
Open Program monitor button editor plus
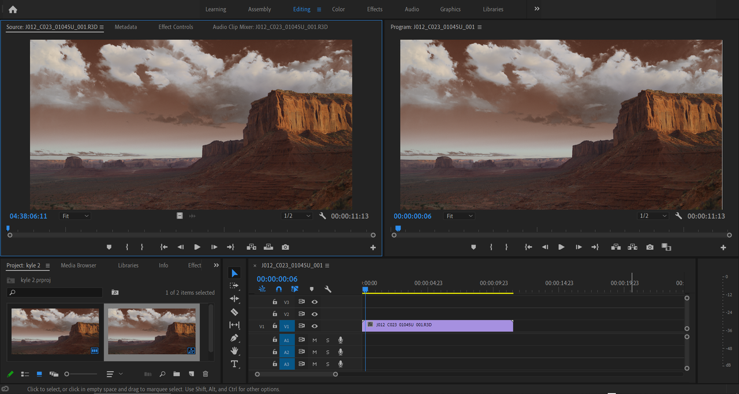click(x=723, y=247)
